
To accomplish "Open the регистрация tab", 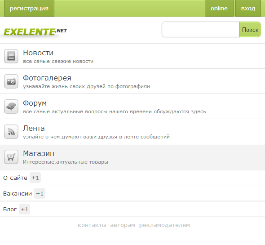I will point(29,8).
